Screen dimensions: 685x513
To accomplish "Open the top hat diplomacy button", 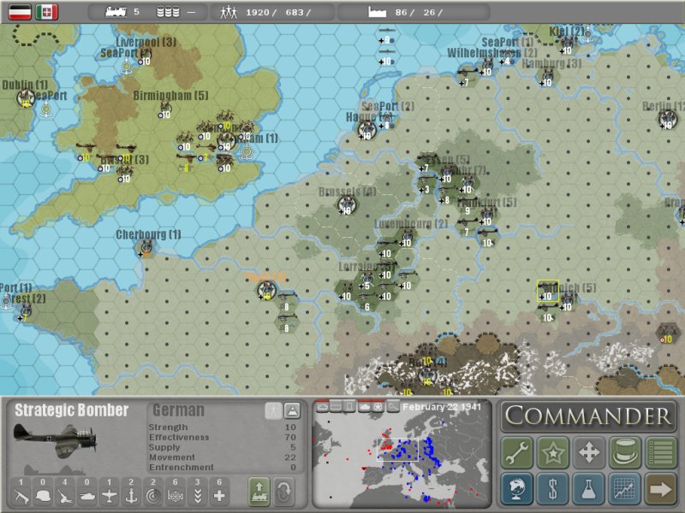I will pos(625,451).
